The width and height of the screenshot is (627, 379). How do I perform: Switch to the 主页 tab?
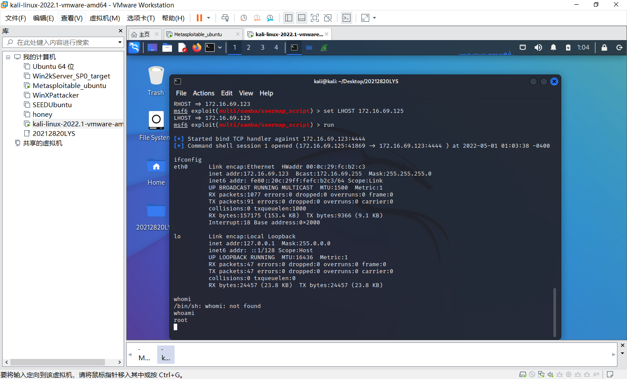click(x=145, y=34)
